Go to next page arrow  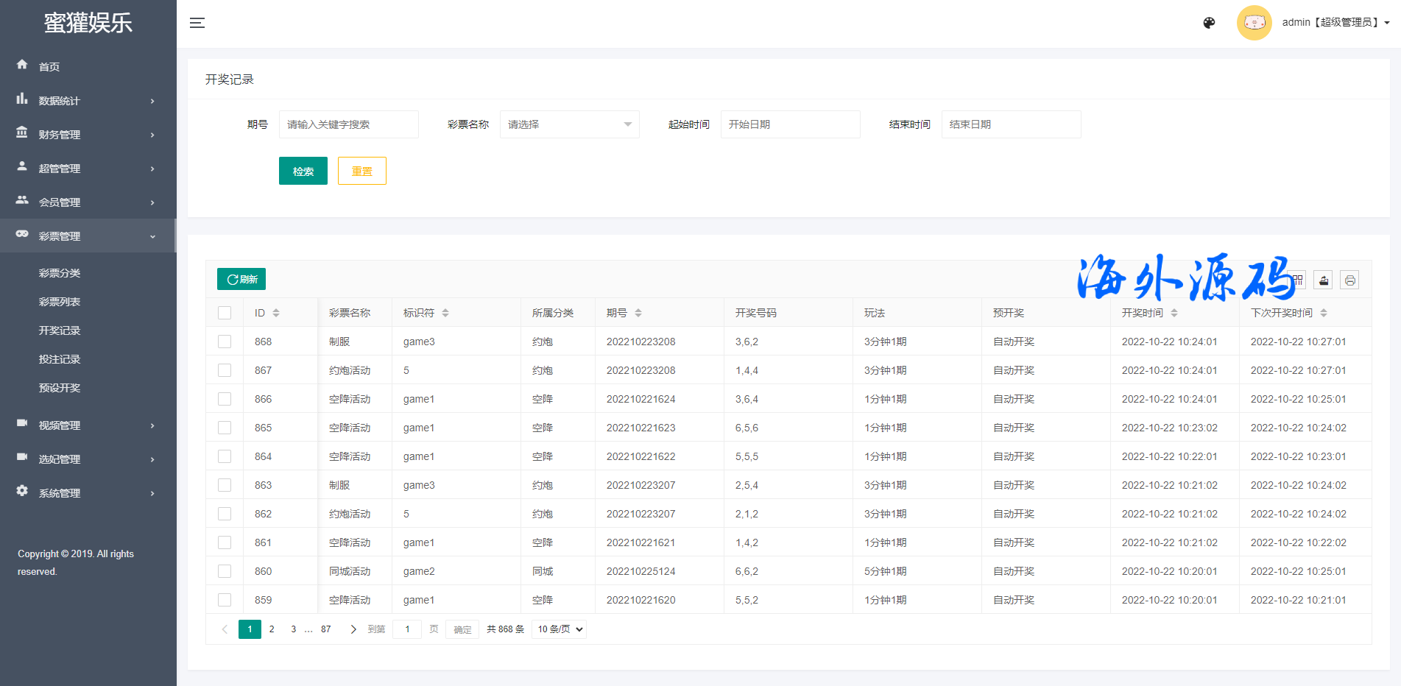coord(353,629)
